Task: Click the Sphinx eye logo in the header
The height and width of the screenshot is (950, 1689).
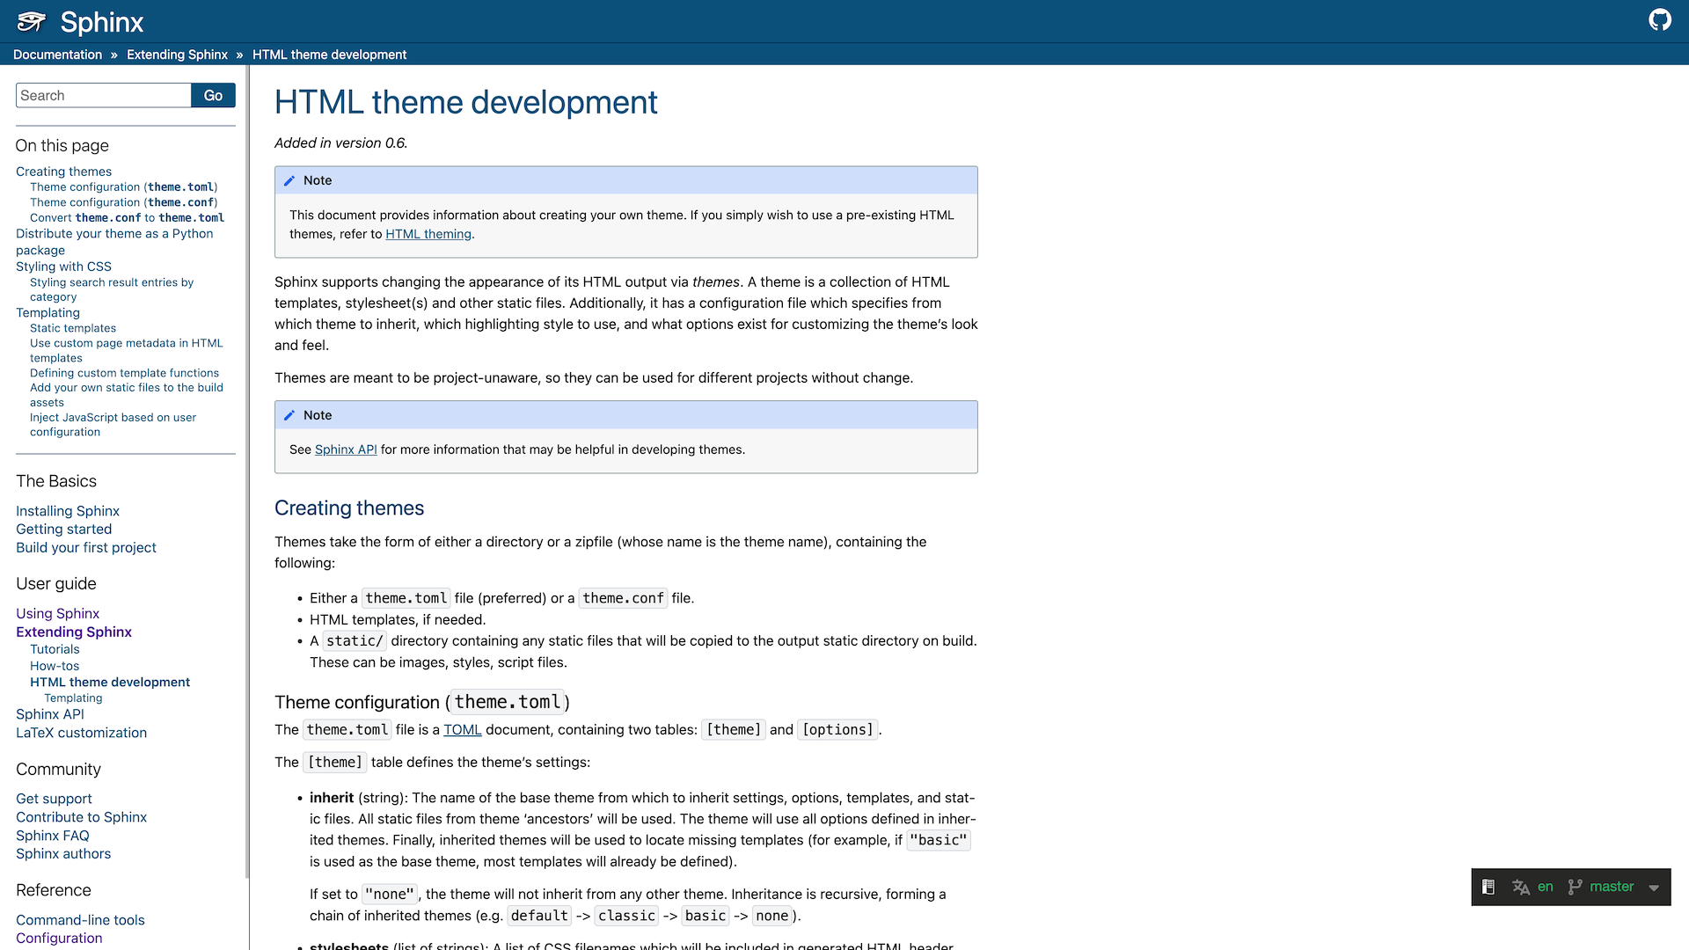Action: pyautogui.click(x=33, y=21)
